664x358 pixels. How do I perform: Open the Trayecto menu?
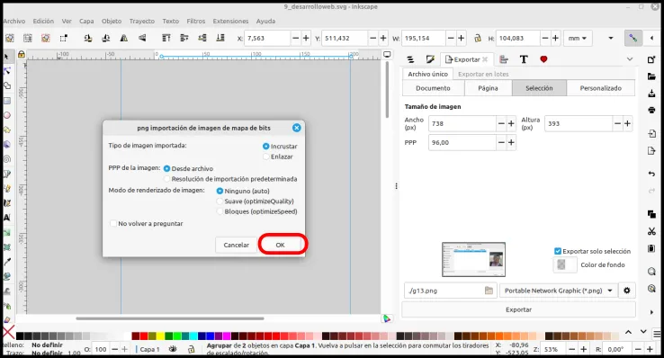click(142, 21)
